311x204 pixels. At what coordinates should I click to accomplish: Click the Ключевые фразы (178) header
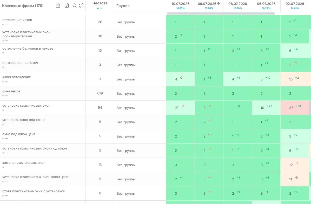(x=23, y=6)
